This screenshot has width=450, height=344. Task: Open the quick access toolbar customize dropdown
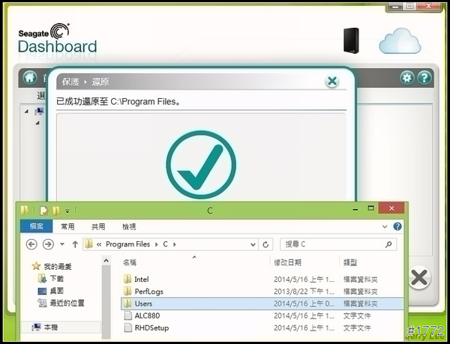tap(67, 211)
